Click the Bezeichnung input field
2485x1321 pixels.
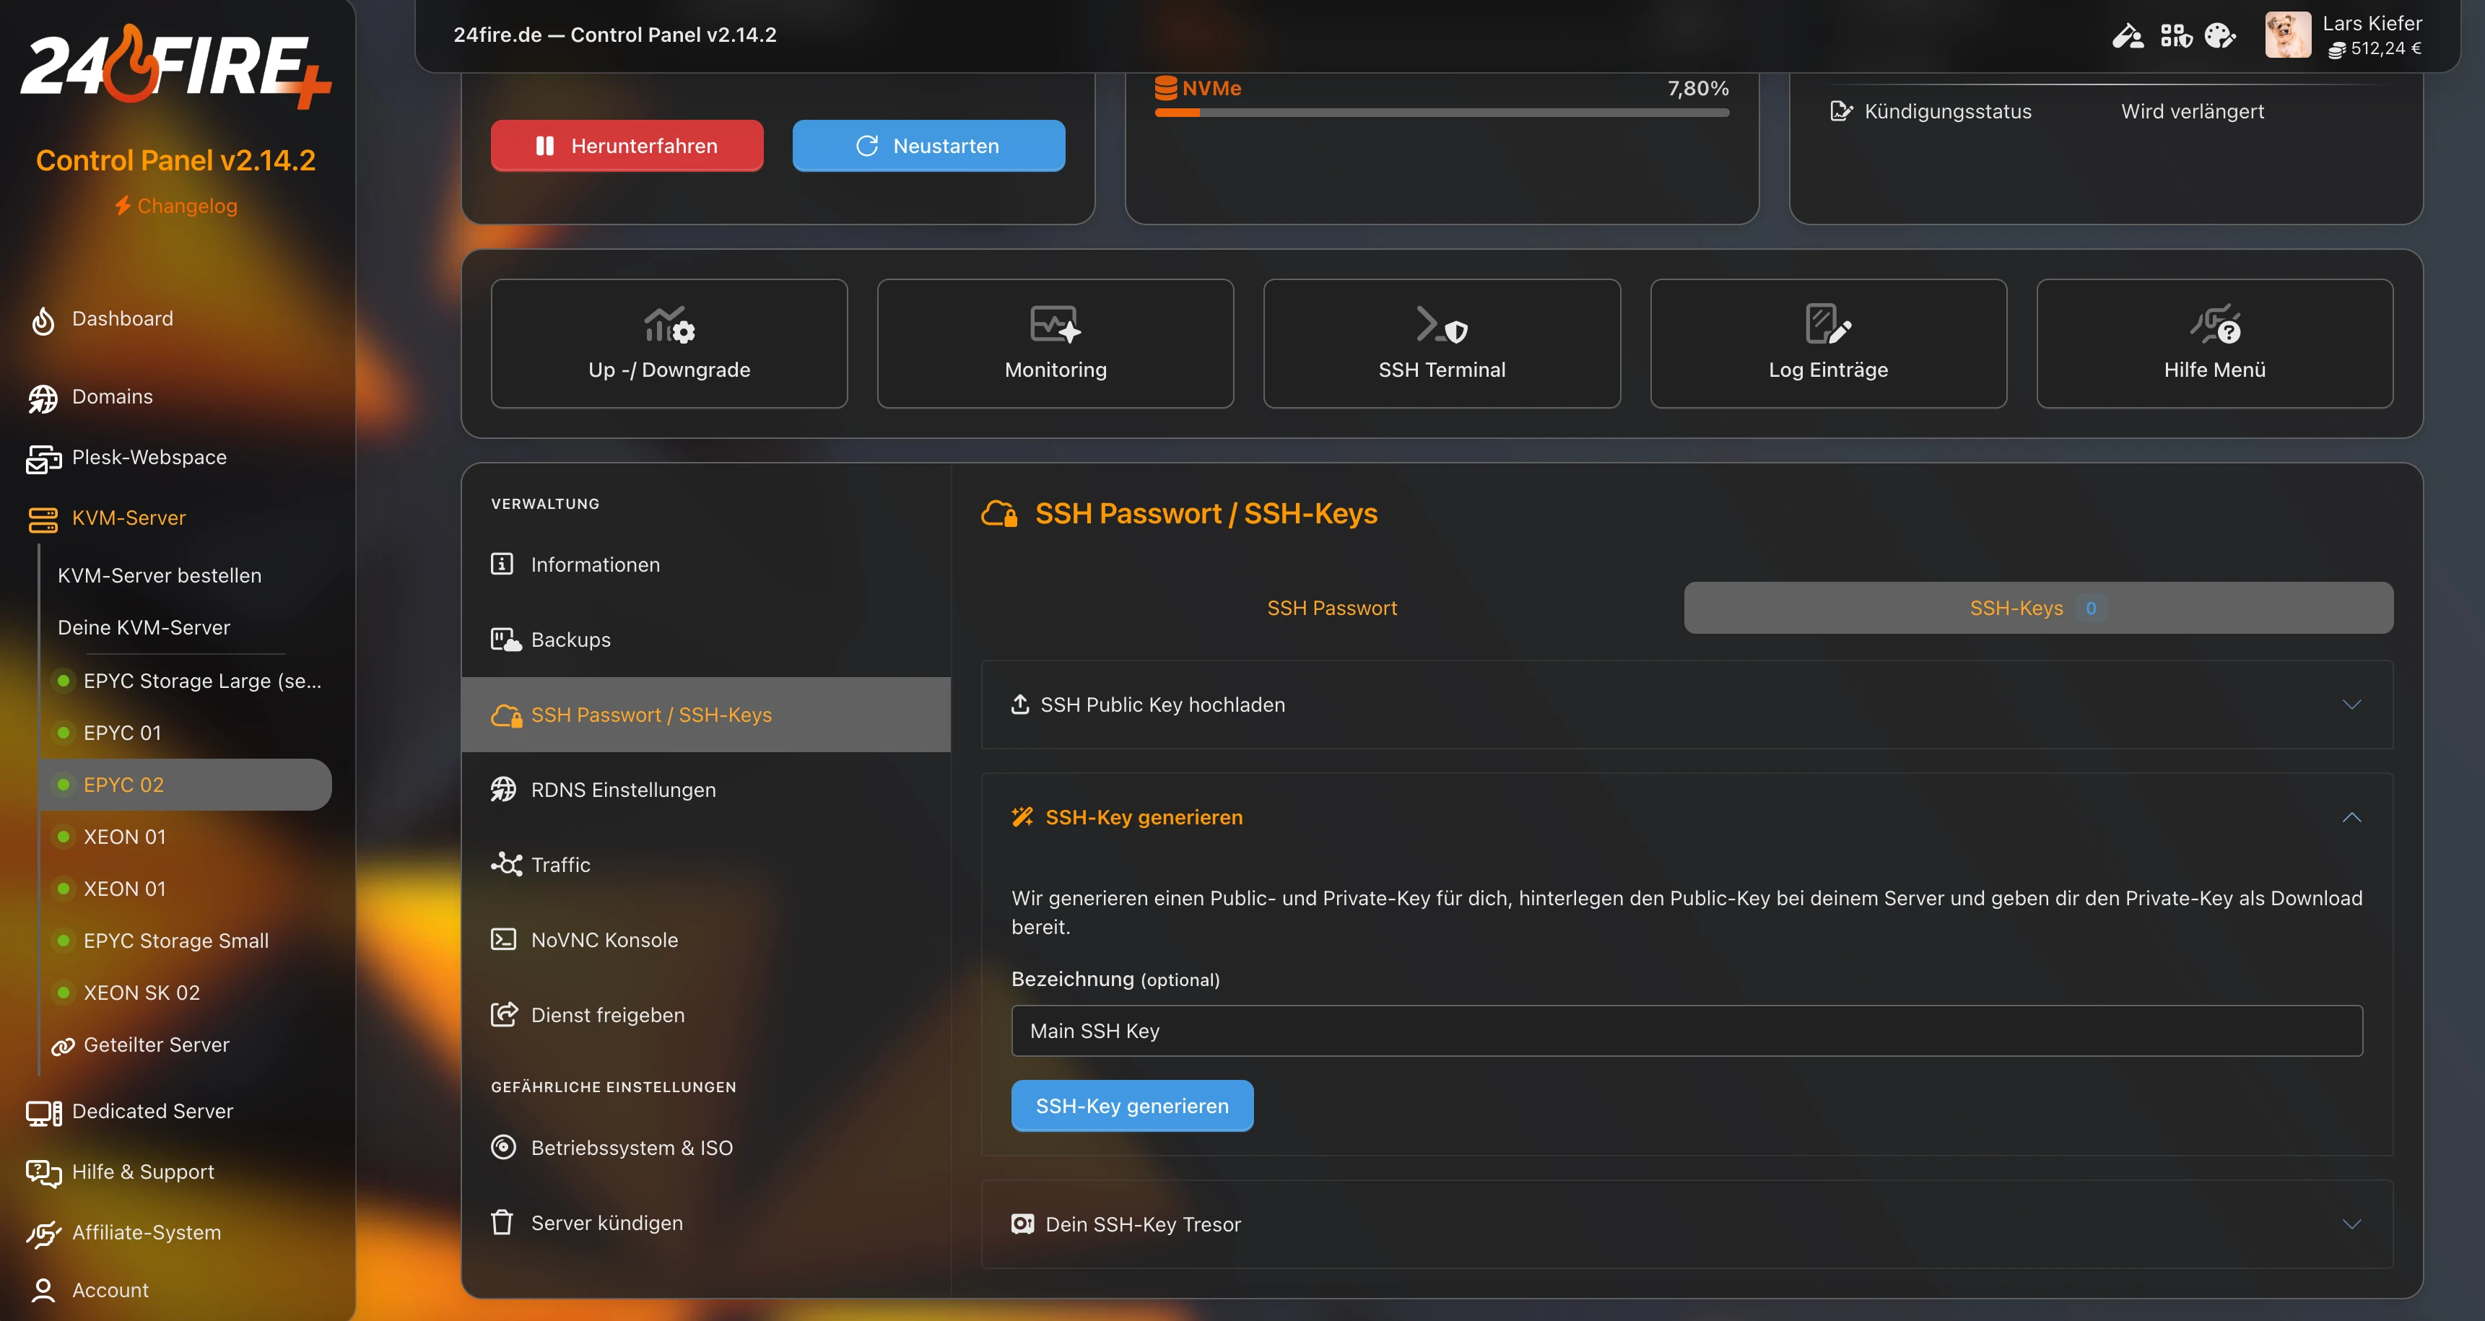[1687, 1032]
